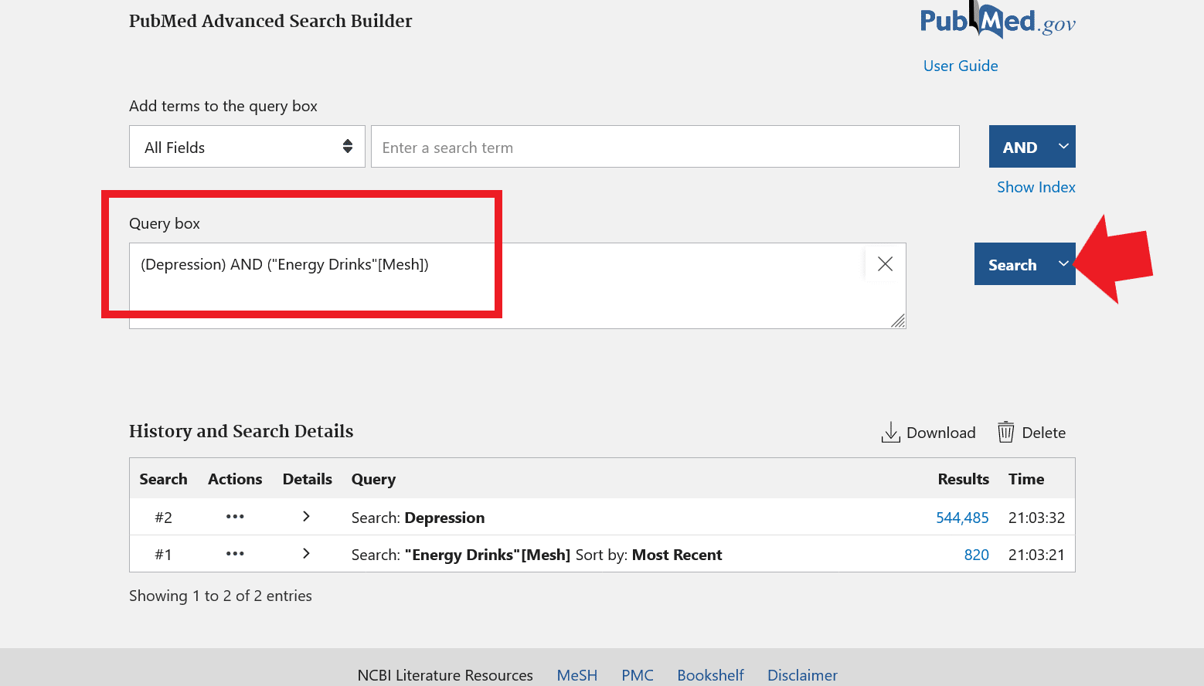Click the History and Search Details heading
The width and height of the screenshot is (1204, 686).
(x=241, y=431)
